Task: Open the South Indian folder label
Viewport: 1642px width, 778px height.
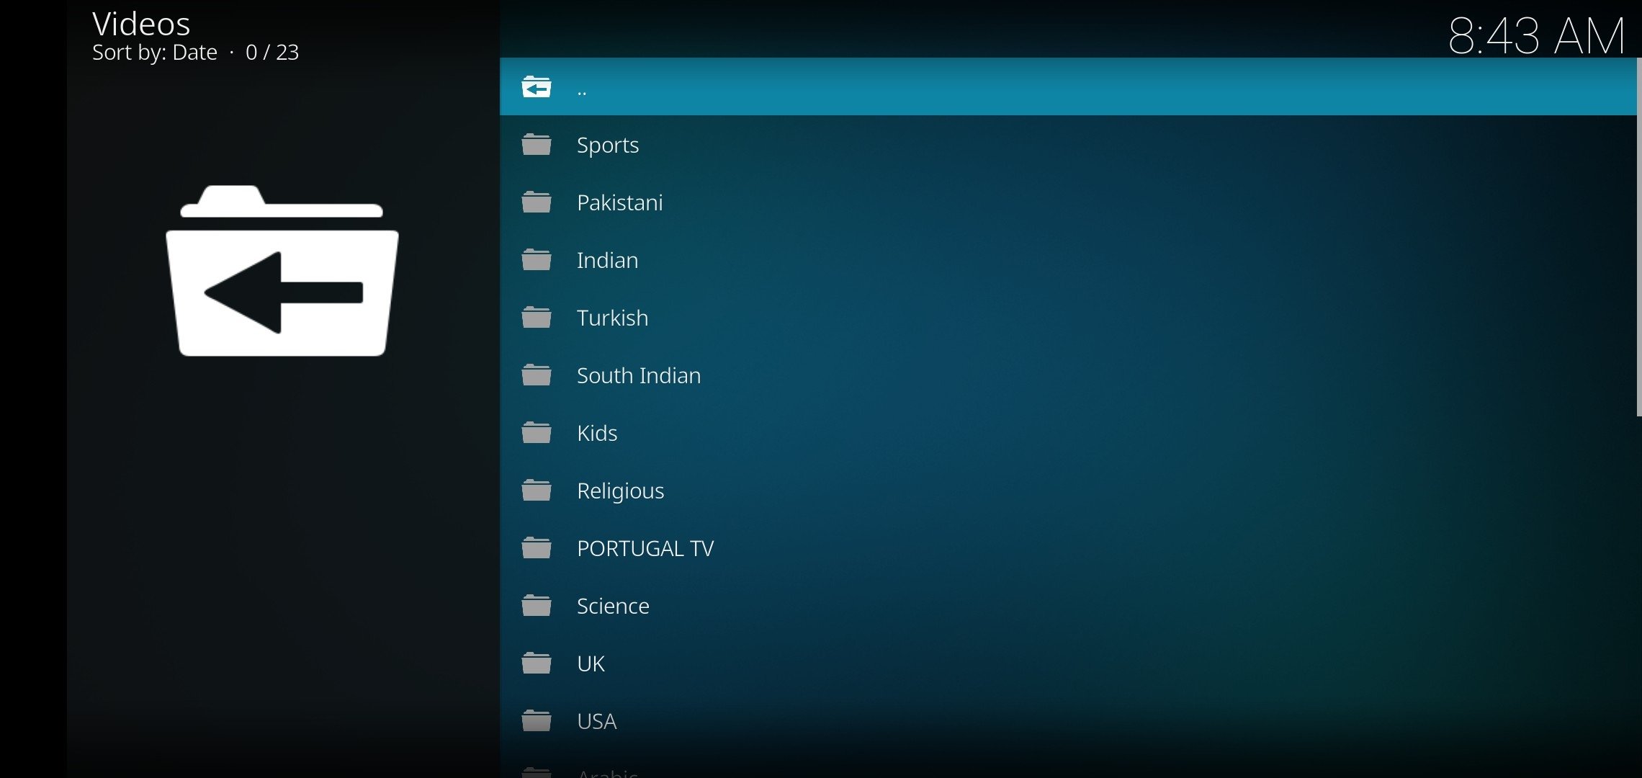Action: 639,375
